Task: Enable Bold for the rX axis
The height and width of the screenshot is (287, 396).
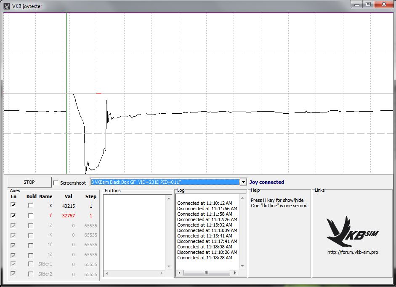Action: (31, 235)
